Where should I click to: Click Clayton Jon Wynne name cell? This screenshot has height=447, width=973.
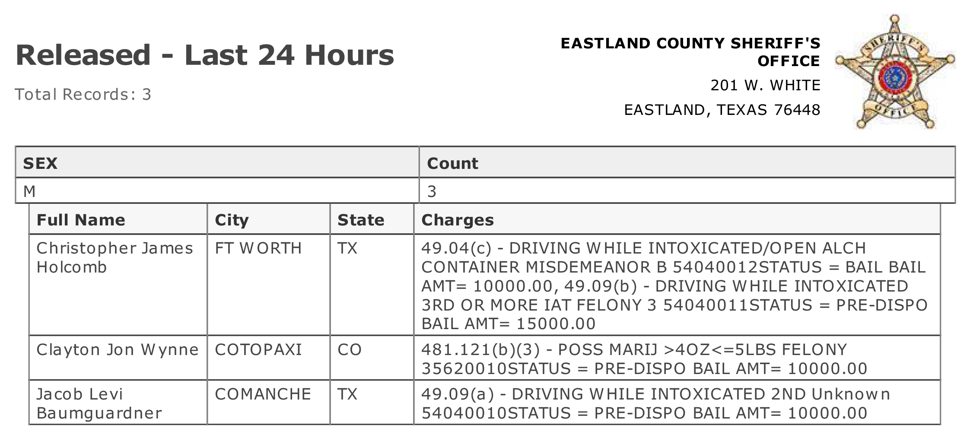click(x=118, y=357)
